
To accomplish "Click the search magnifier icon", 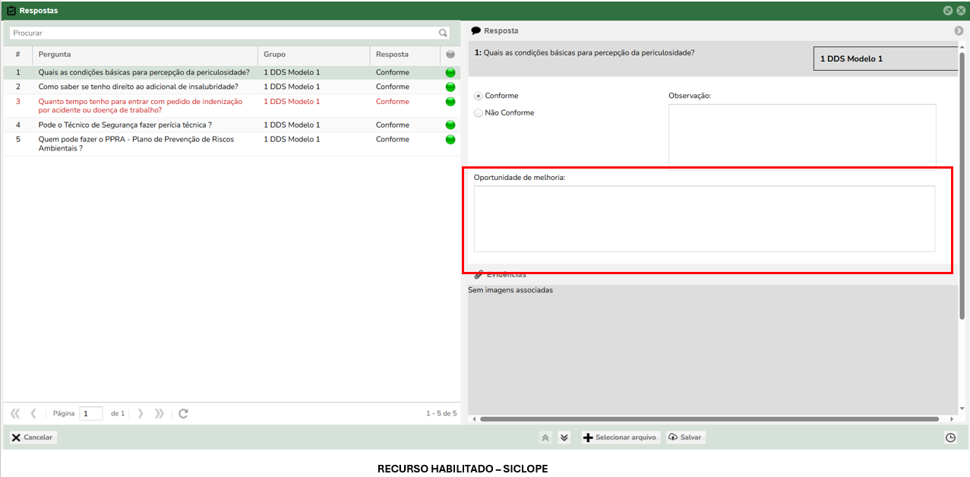I will click(443, 33).
